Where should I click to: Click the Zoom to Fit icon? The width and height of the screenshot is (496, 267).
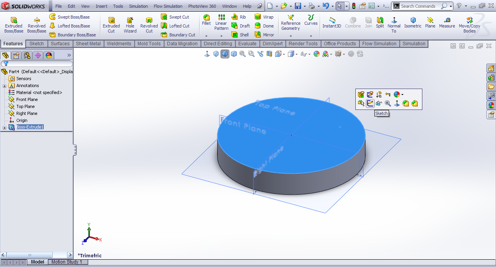[243, 54]
